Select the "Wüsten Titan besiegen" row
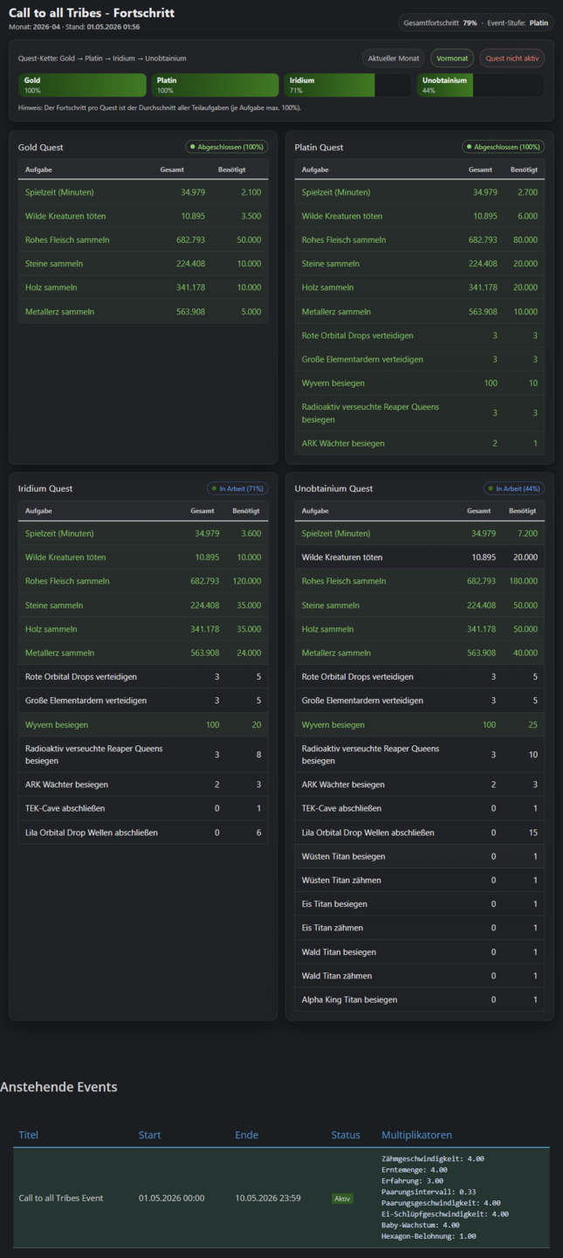Screen dimensions: 563x1258 420,857
